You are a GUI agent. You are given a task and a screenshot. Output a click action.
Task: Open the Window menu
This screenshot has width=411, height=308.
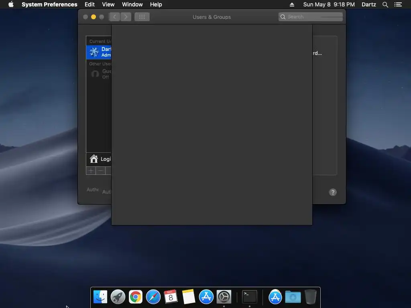pyautogui.click(x=132, y=4)
